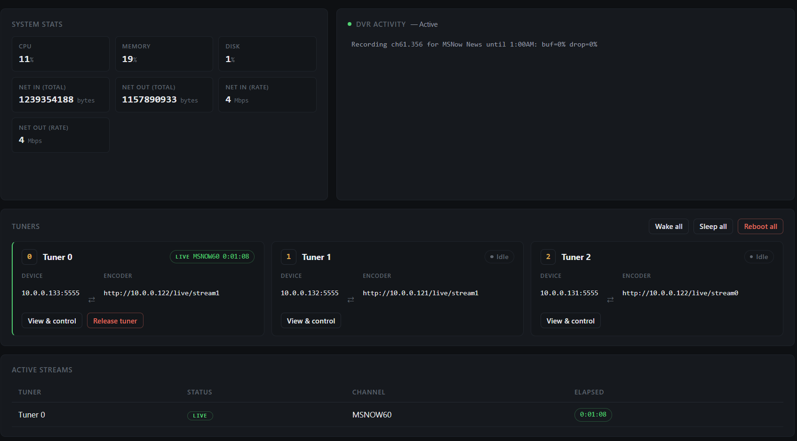Open View & control for Tuner 1
This screenshot has width=797, height=441.
[311, 321]
